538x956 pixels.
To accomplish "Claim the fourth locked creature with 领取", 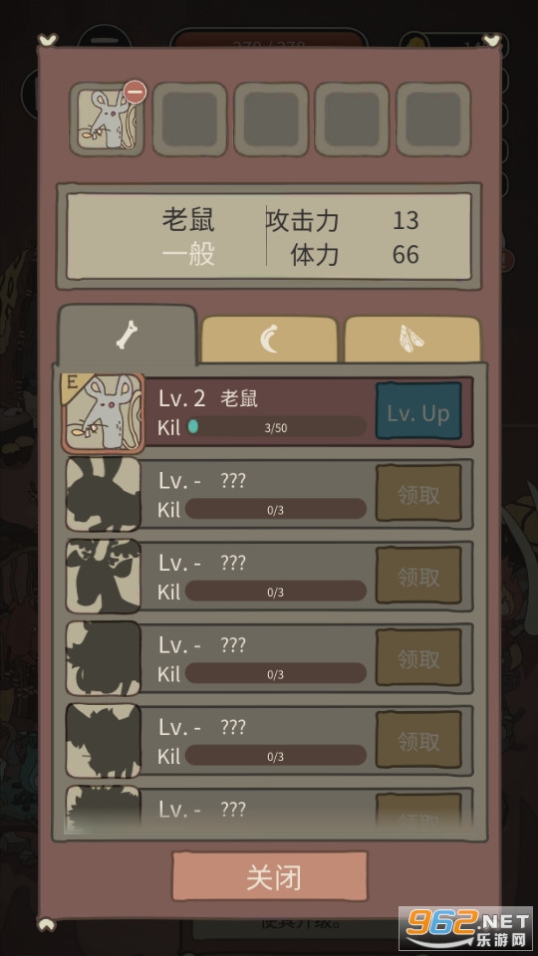I will (418, 741).
